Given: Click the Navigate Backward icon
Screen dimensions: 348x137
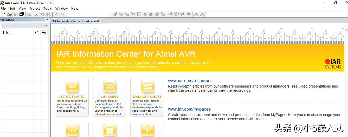Looking at the screenshot, I should [x=157, y=15].
